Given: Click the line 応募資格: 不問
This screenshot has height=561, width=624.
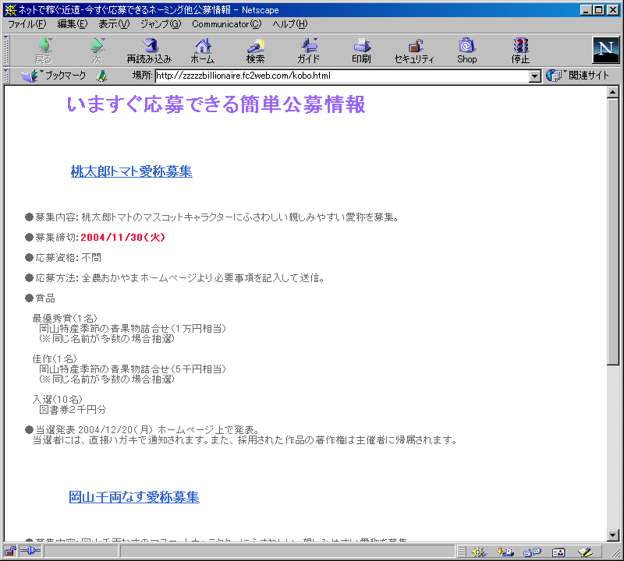Looking at the screenshot, I should pos(63,258).
